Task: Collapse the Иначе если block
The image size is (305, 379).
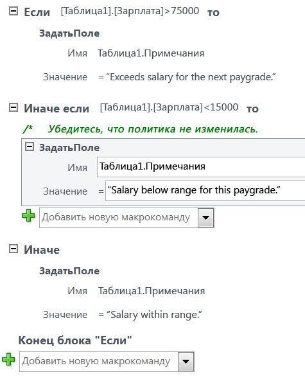Action: pos(13,107)
